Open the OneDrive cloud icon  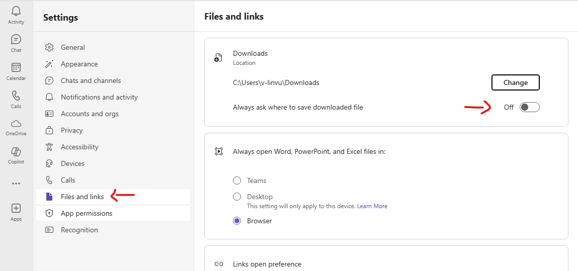click(x=16, y=124)
